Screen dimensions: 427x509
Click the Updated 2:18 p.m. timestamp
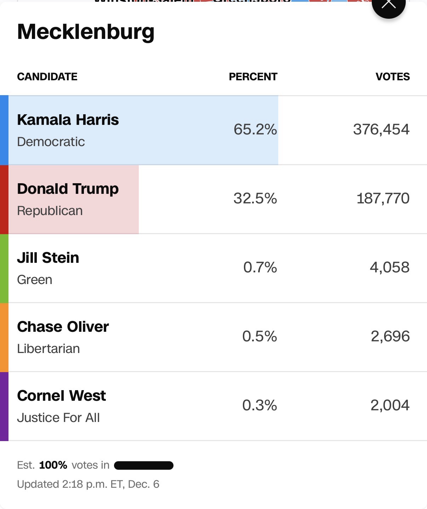(88, 484)
